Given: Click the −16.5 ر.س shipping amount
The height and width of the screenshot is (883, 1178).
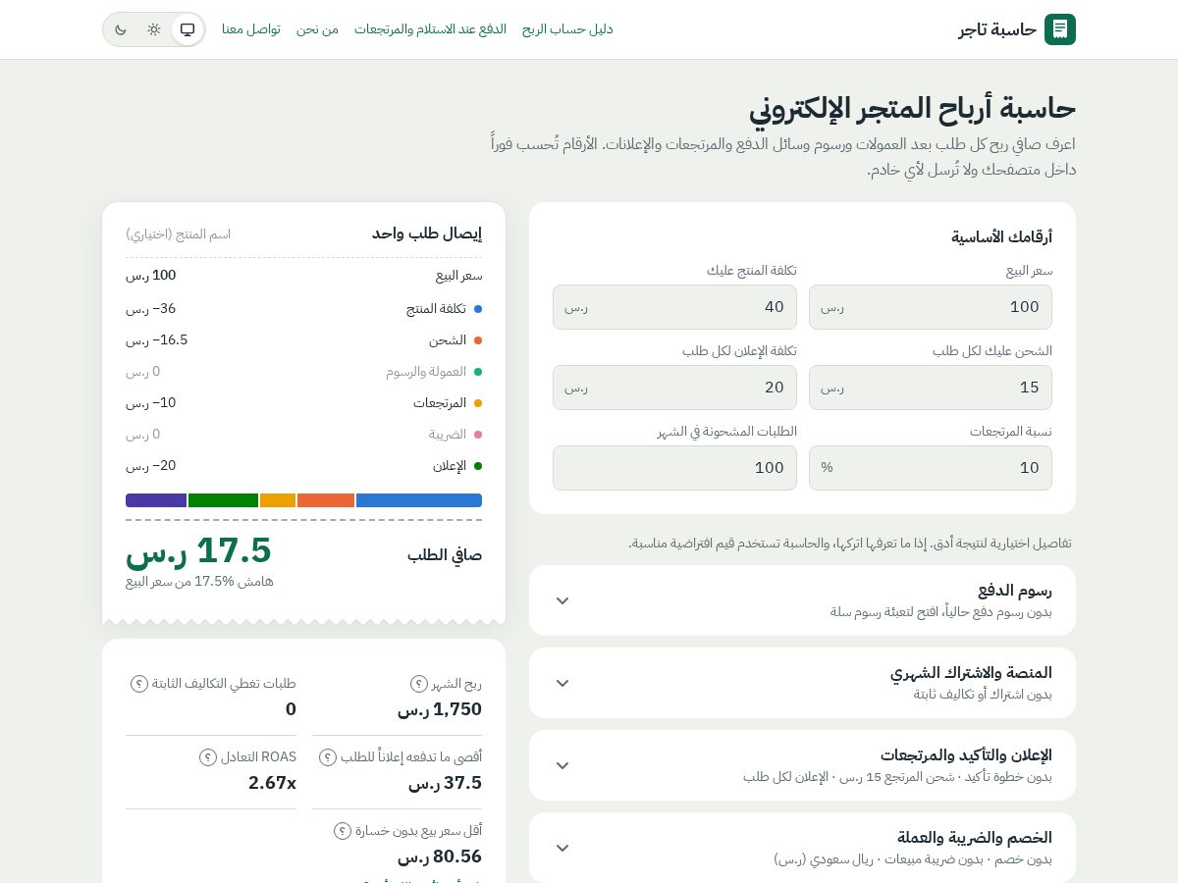Looking at the screenshot, I should click(x=156, y=340).
